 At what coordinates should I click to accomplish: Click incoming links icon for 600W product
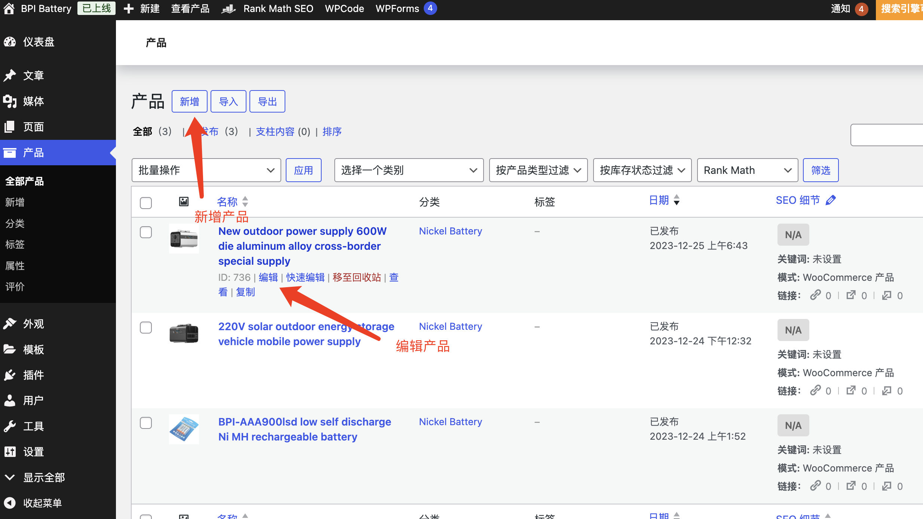[x=886, y=295]
